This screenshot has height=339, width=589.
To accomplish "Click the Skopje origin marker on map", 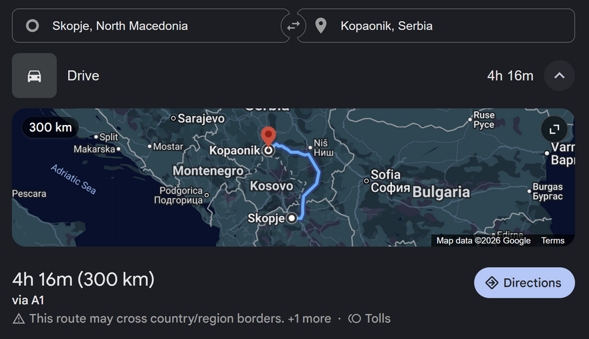I will [293, 219].
